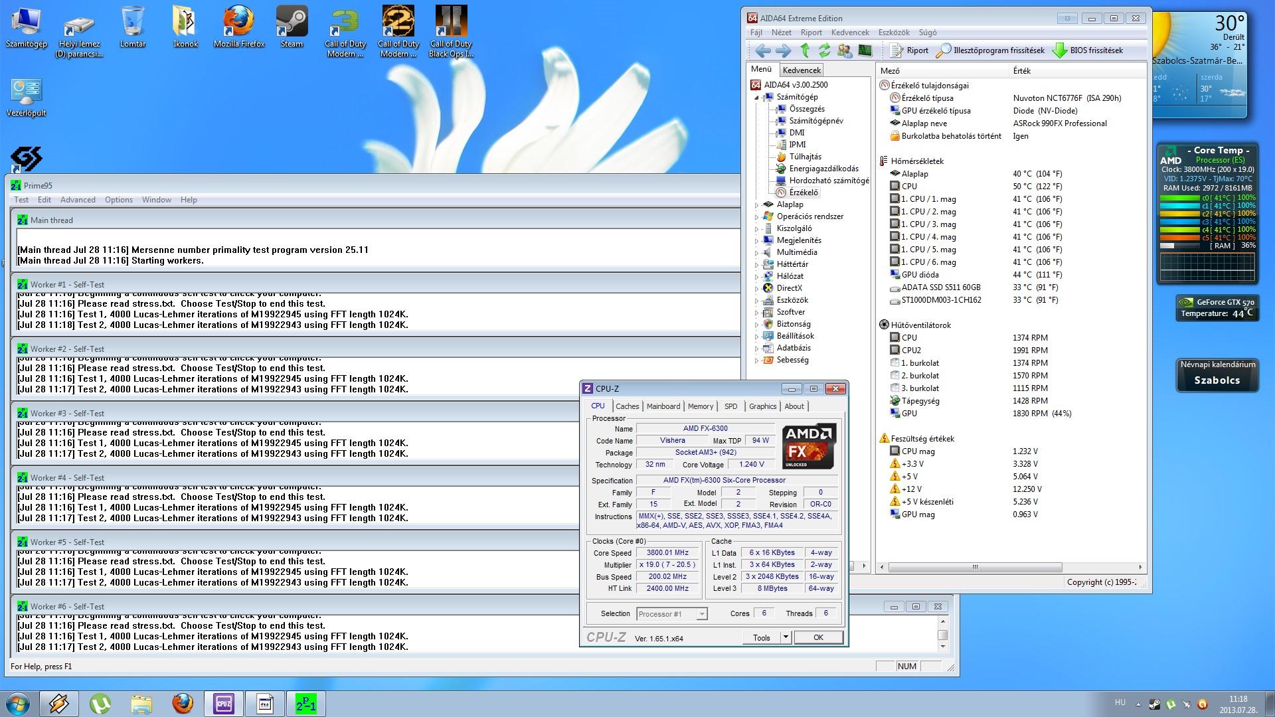1275x717 pixels.
Task: Open the Lomtár recycle bin icon
Action: point(133,27)
